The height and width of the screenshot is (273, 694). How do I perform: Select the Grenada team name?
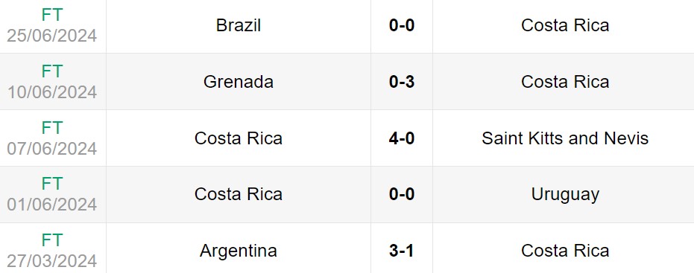click(x=238, y=82)
